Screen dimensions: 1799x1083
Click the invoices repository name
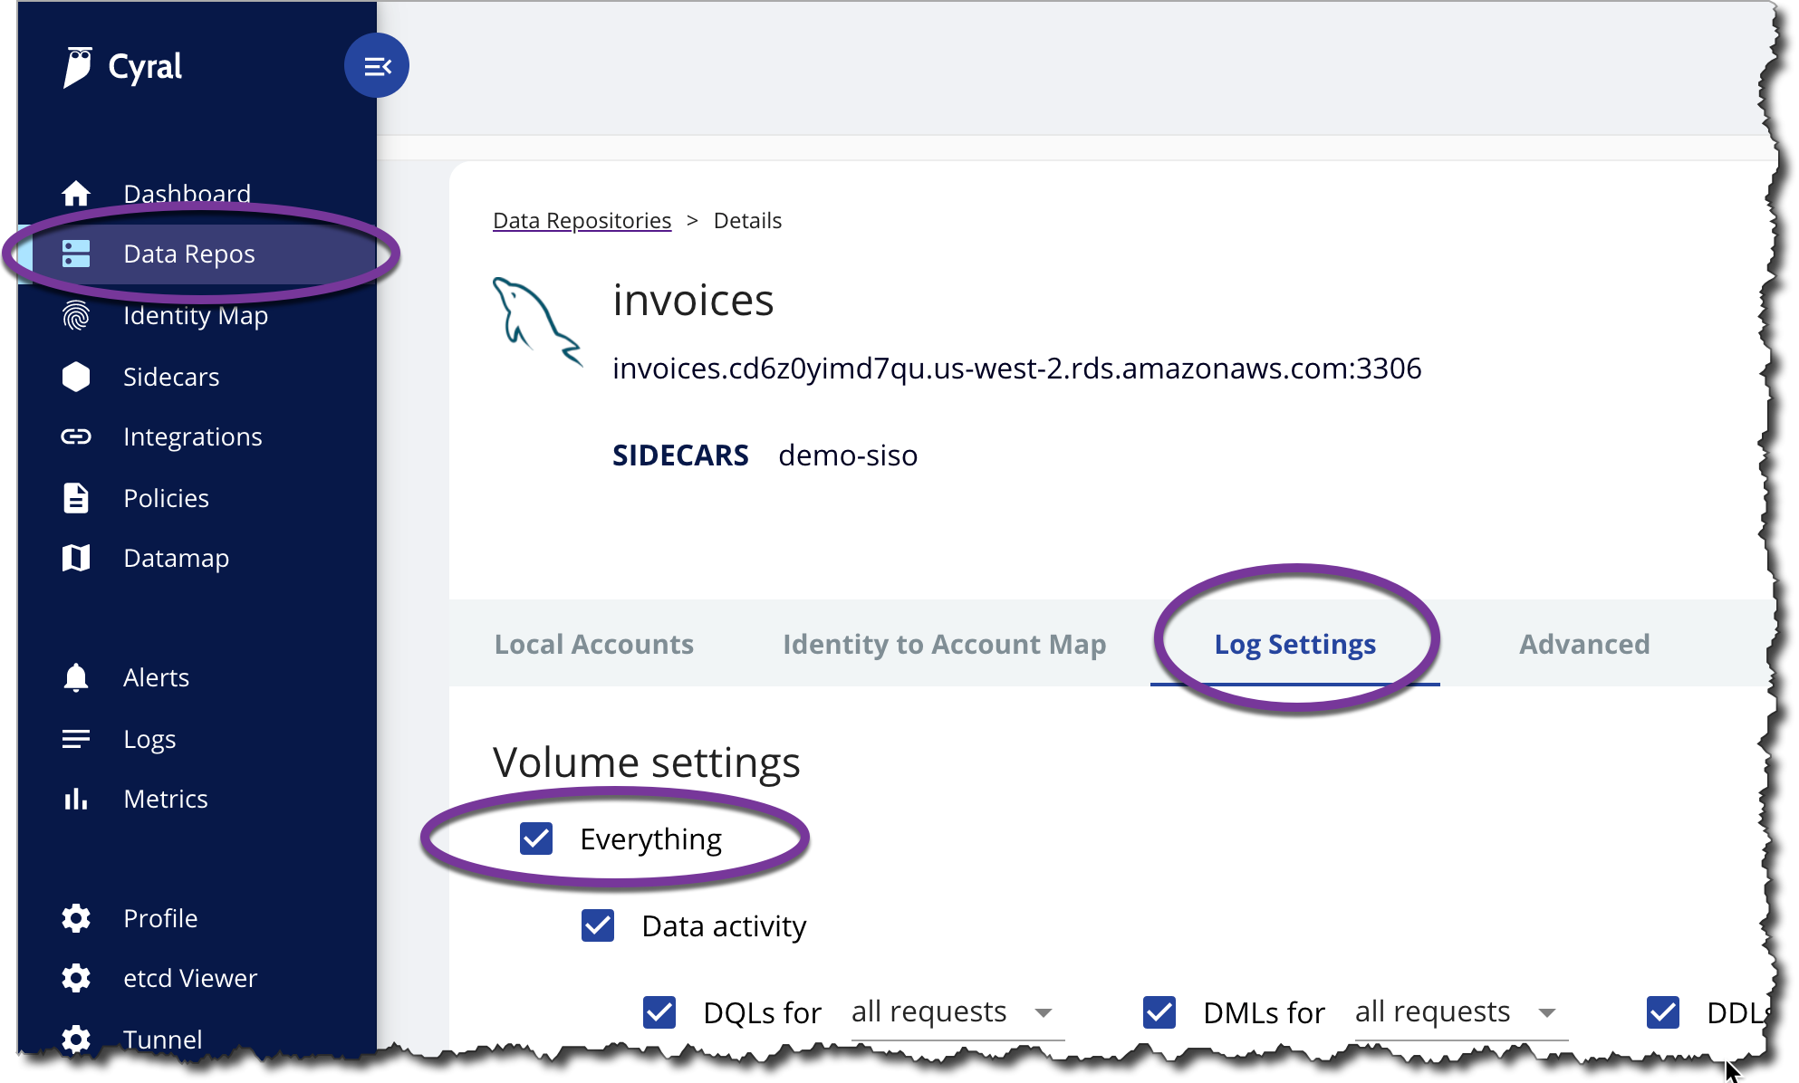pos(693,300)
